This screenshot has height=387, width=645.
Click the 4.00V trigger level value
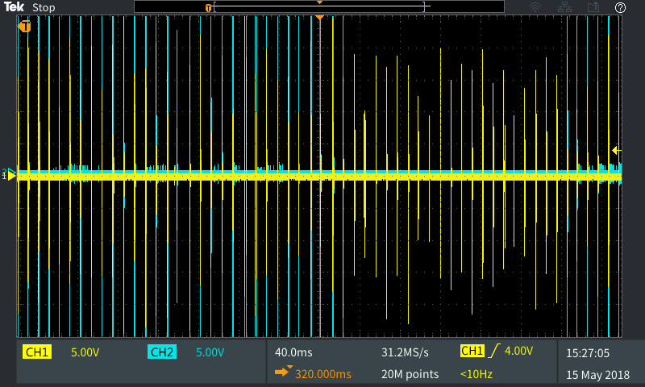[518, 351]
